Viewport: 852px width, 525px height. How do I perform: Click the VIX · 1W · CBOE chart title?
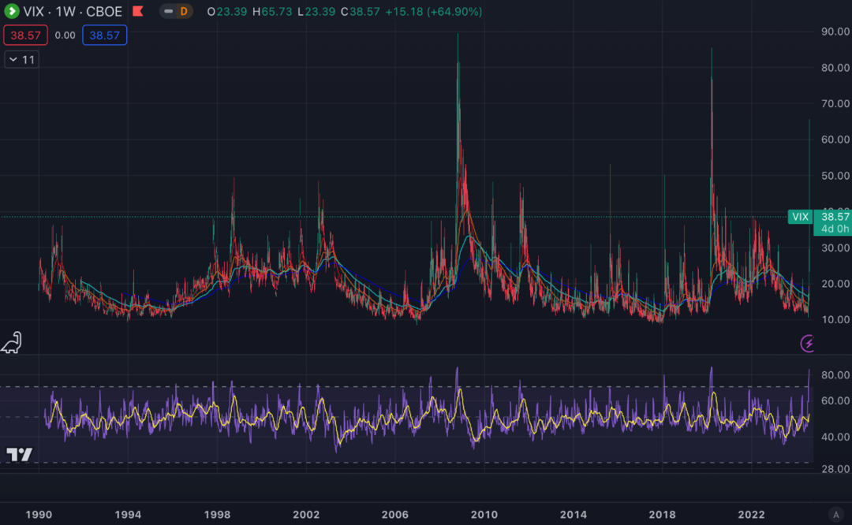tap(73, 11)
